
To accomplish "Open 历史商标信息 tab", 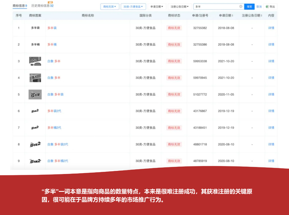I will pos(42,6).
